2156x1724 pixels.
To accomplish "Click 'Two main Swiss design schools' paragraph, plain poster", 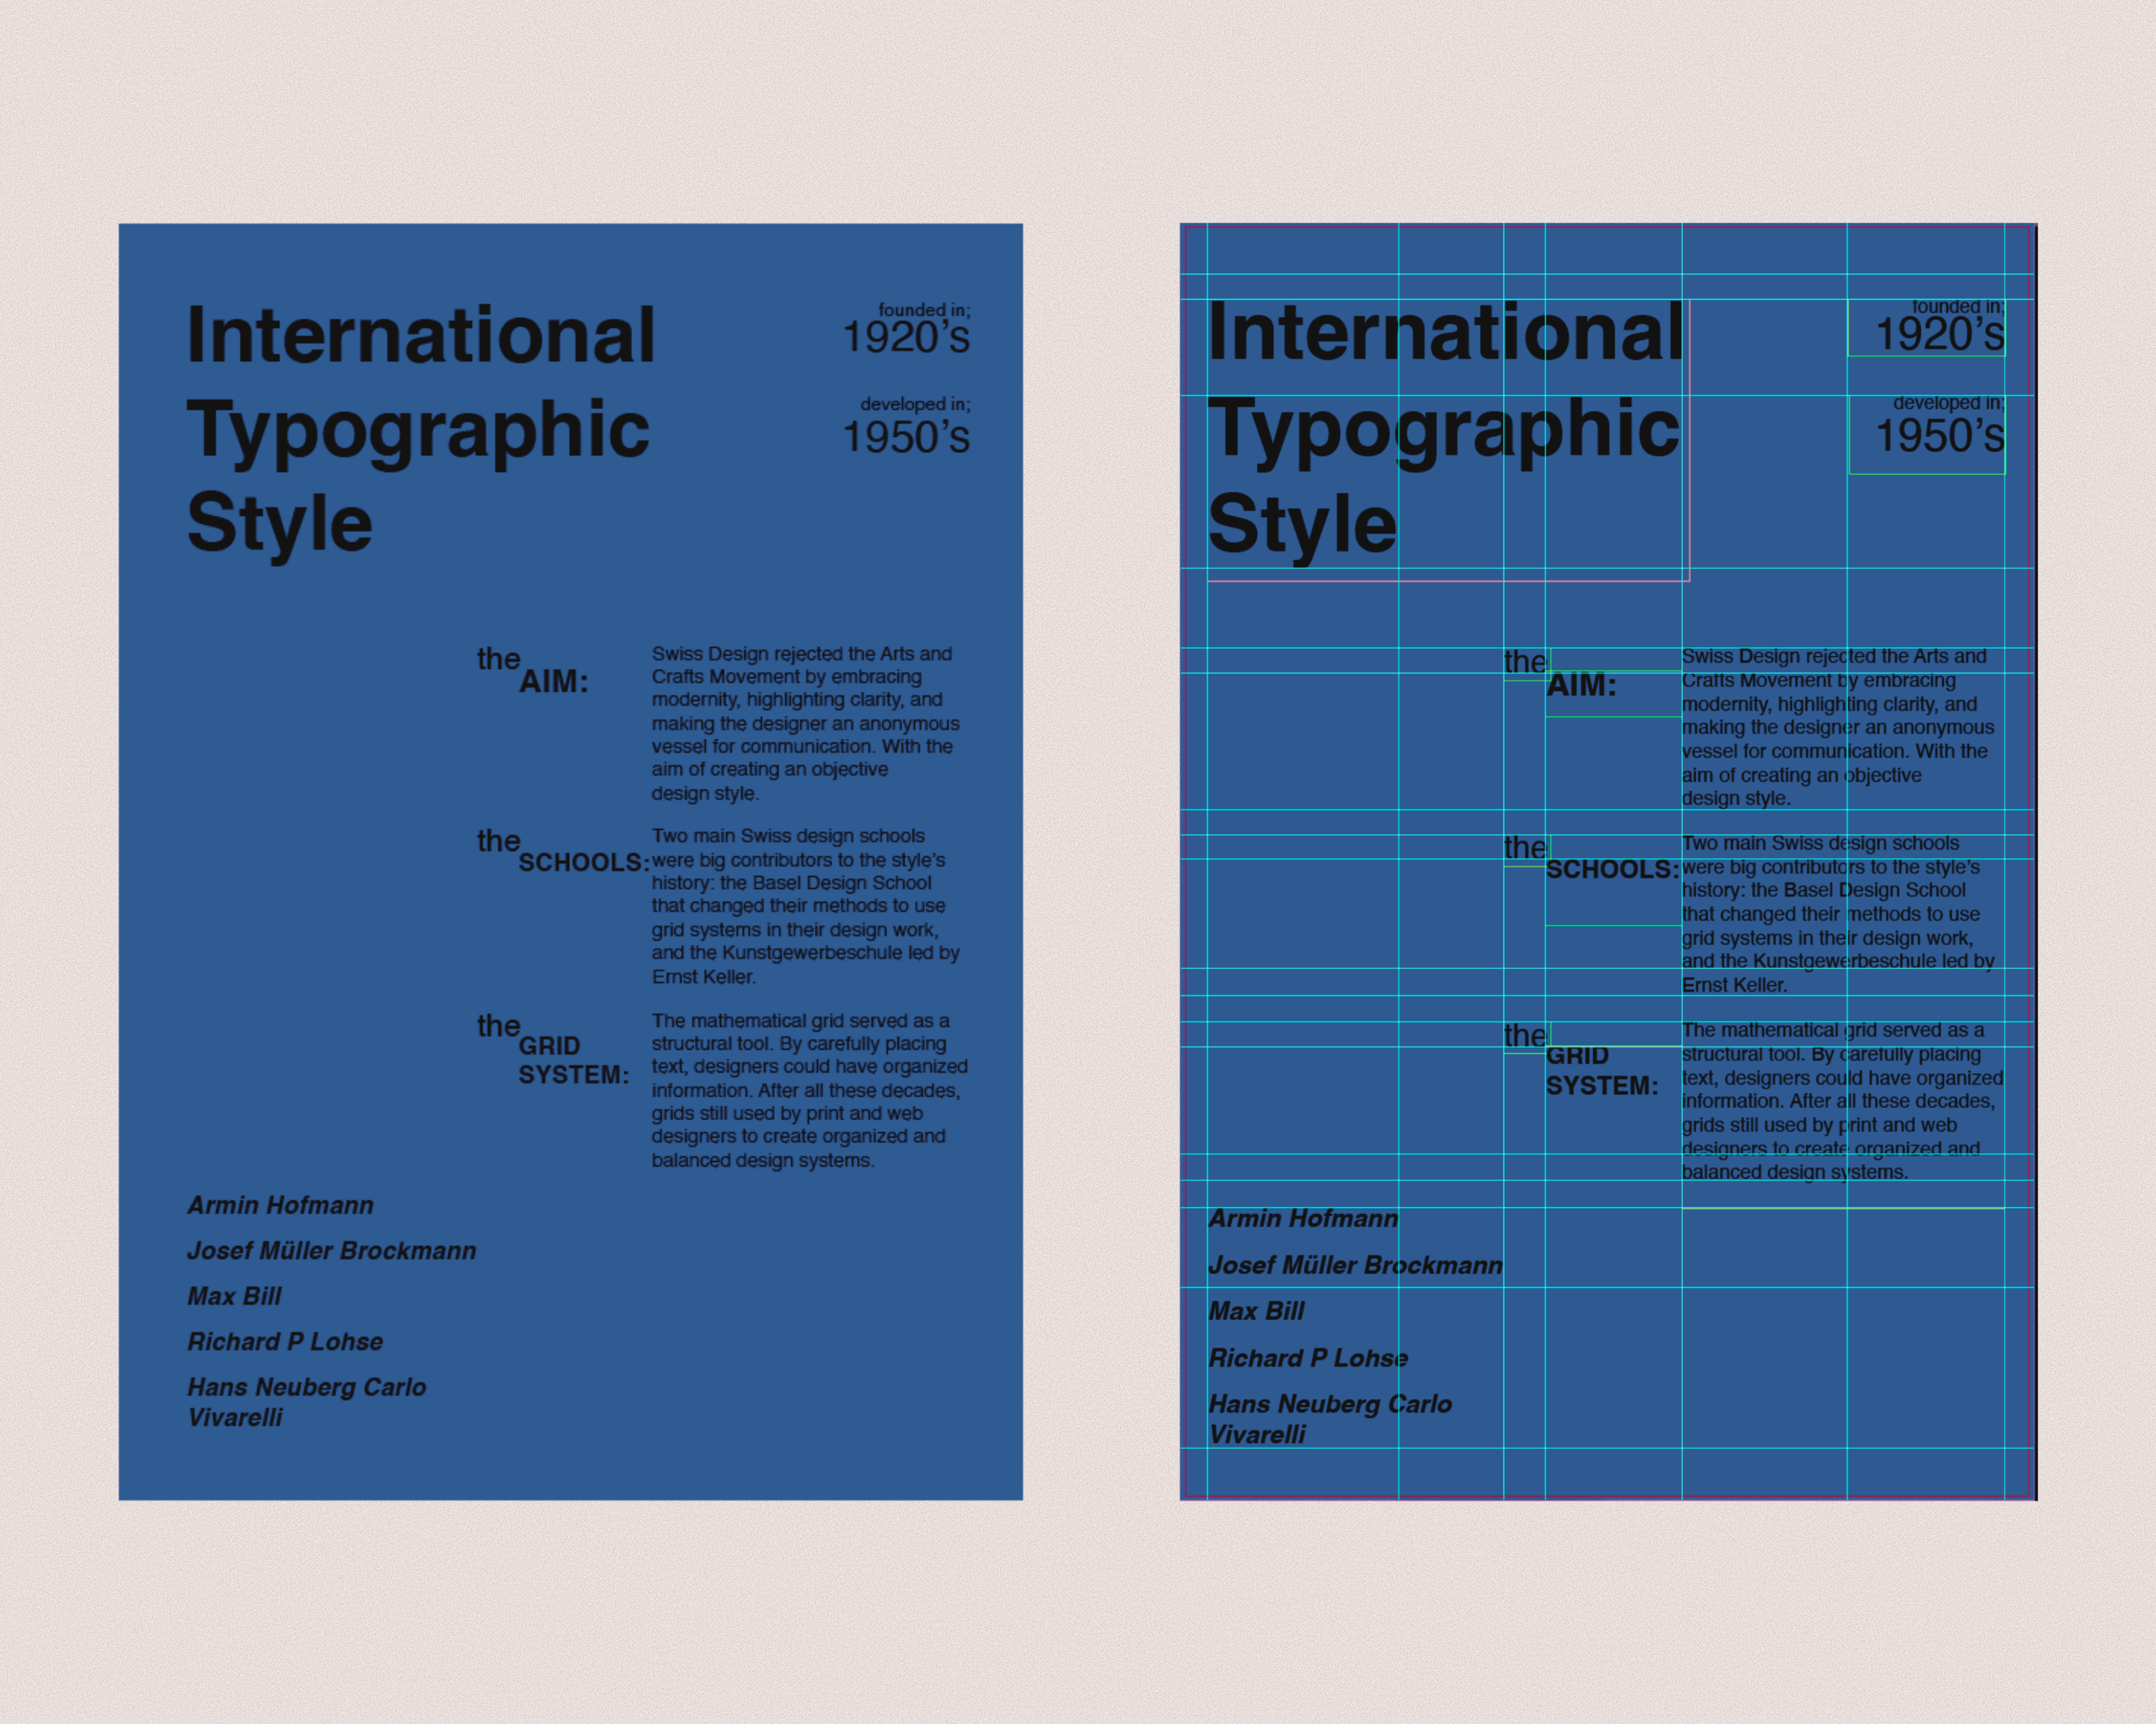I will coord(806,906).
